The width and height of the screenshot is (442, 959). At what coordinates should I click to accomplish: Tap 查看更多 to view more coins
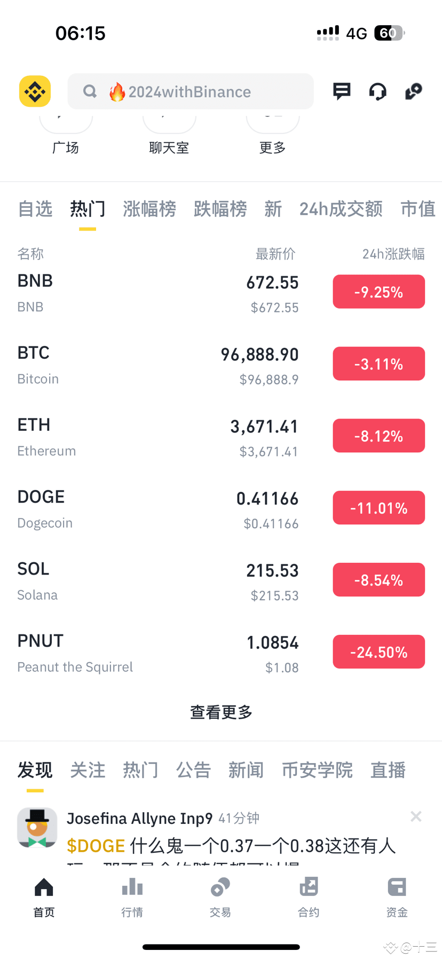point(221,712)
